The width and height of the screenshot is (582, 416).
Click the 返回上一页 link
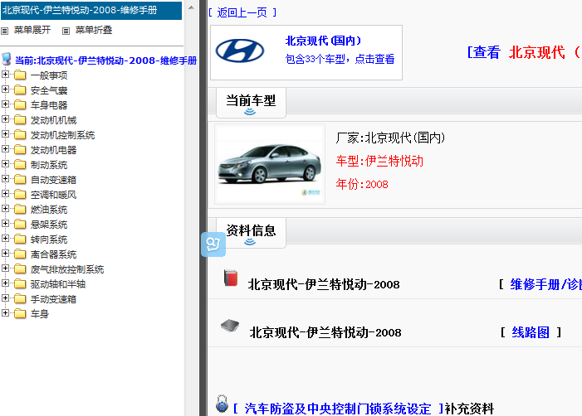coord(242,13)
